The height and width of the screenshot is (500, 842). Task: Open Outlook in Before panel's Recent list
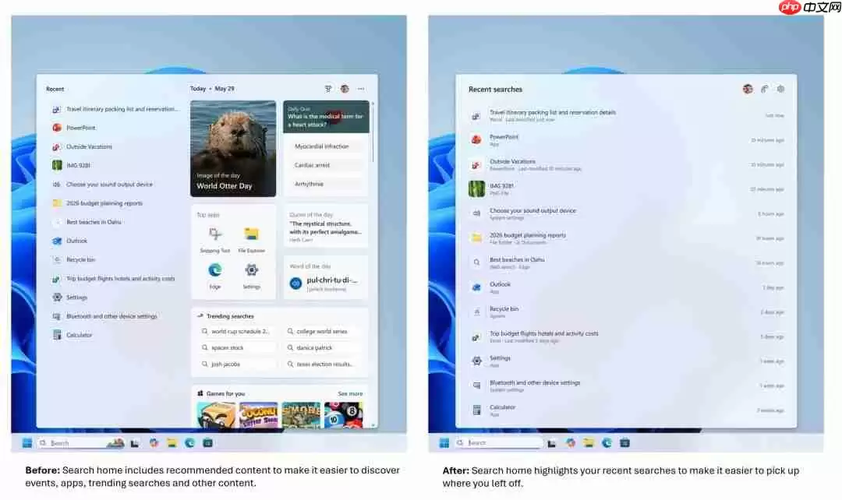[x=70, y=241]
